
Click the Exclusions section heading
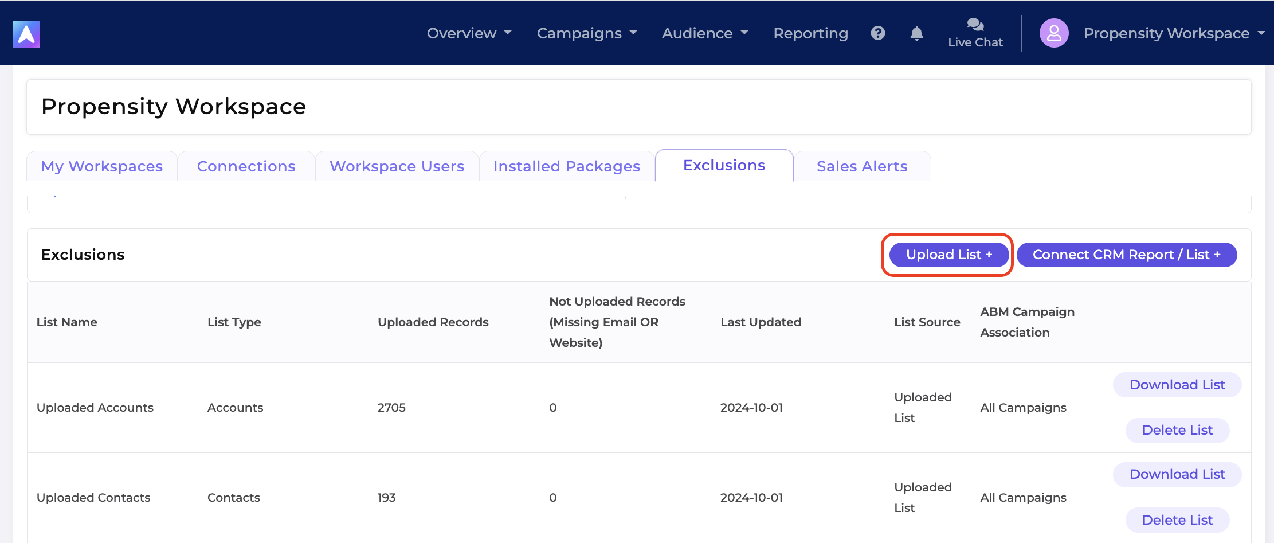tap(83, 255)
